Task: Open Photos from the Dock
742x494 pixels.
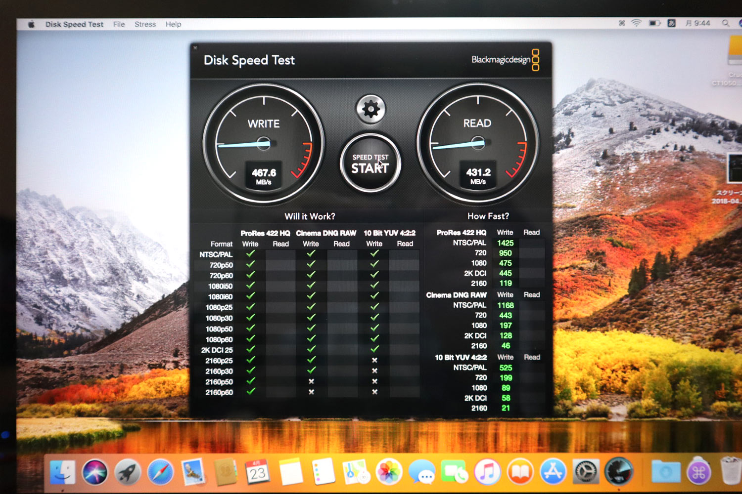Action: point(389,472)
